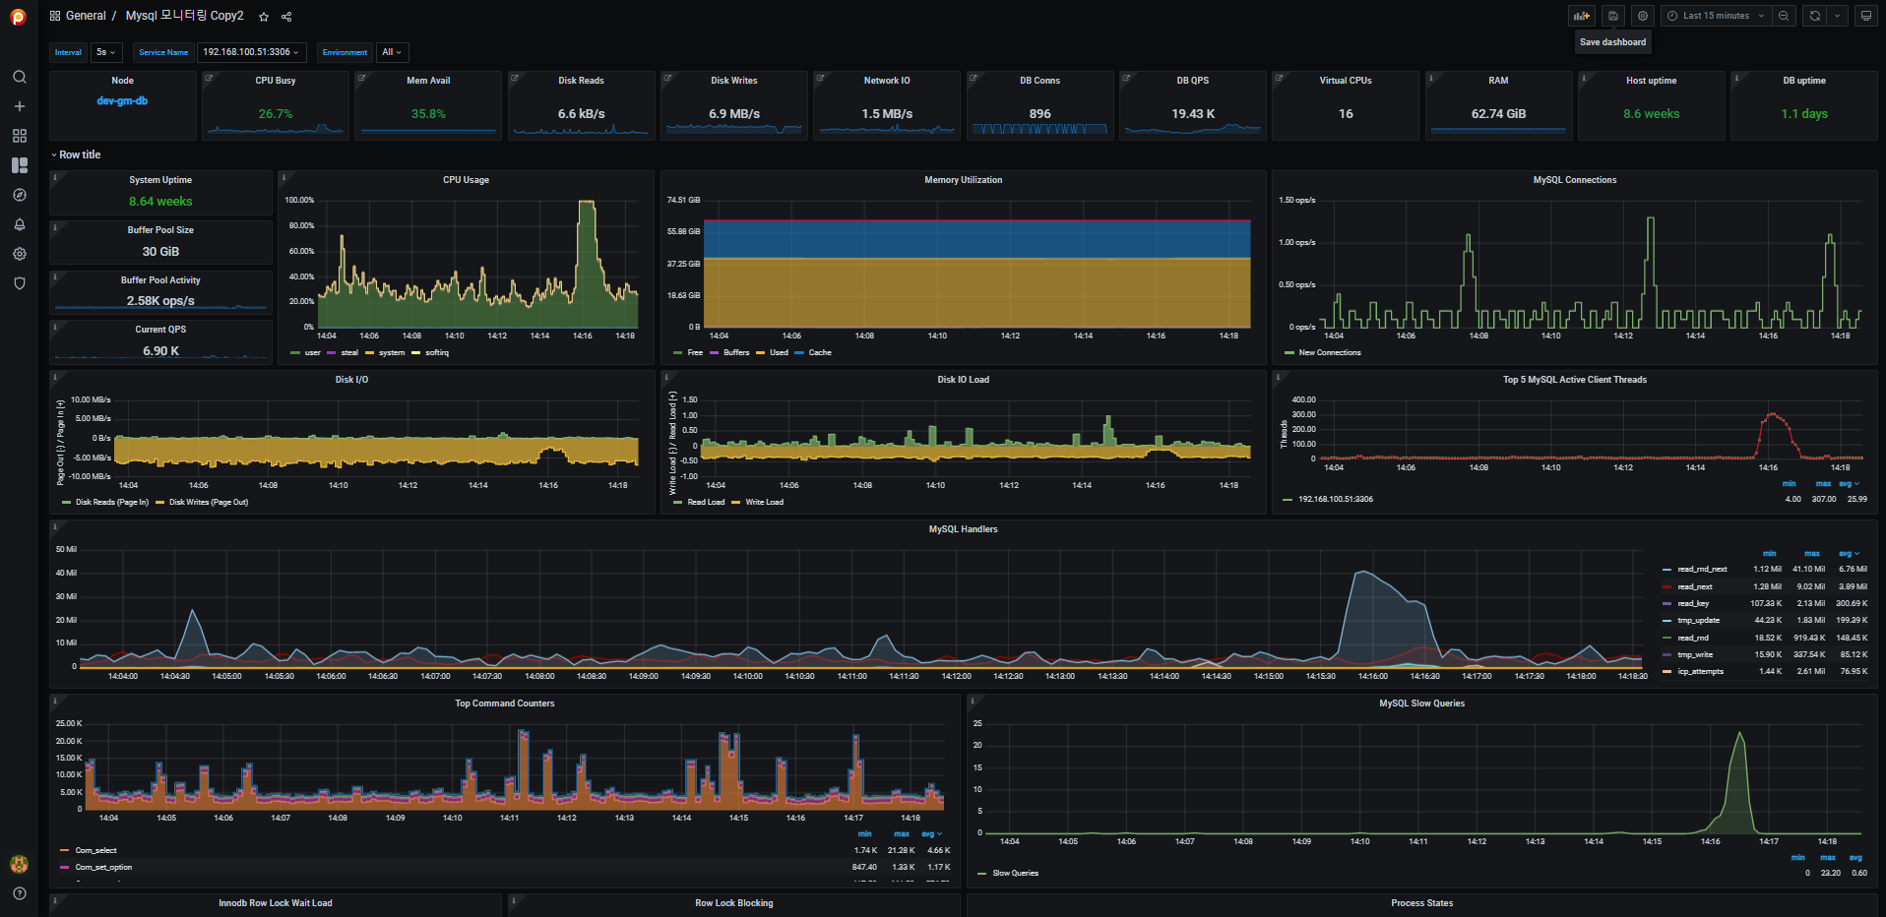
Task: Save the dashboard with the floppy icon
Action: click(1612, 16)
